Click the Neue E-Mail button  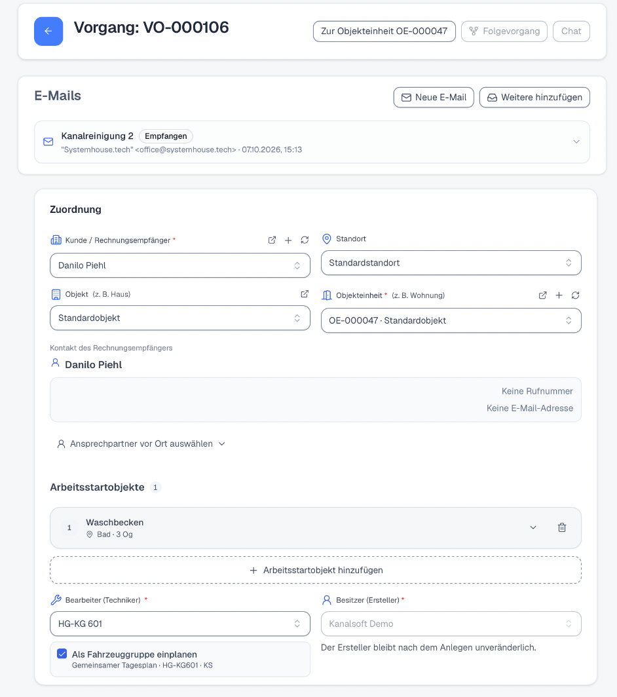[x=434, y=98]
